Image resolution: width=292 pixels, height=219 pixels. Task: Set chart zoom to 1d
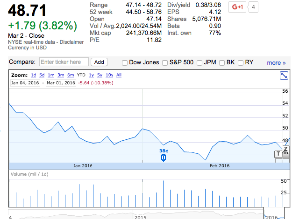click(34, 75)
